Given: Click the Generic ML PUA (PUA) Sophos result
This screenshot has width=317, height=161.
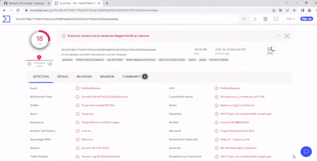Looking at the screenshot, I should (x=95, y=148).
